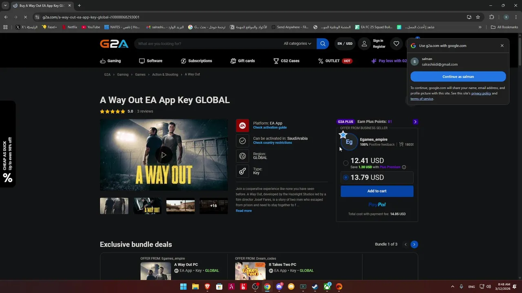The height and width of the screenshot is (293, 522).
Task: Open YouTube bookmark in bookmarks bar
Action: (x=91, y=27)
